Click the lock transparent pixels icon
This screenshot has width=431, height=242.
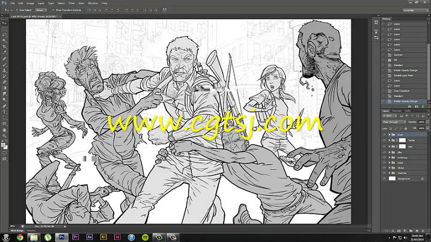pyautogui.click(x=391, y=129)
